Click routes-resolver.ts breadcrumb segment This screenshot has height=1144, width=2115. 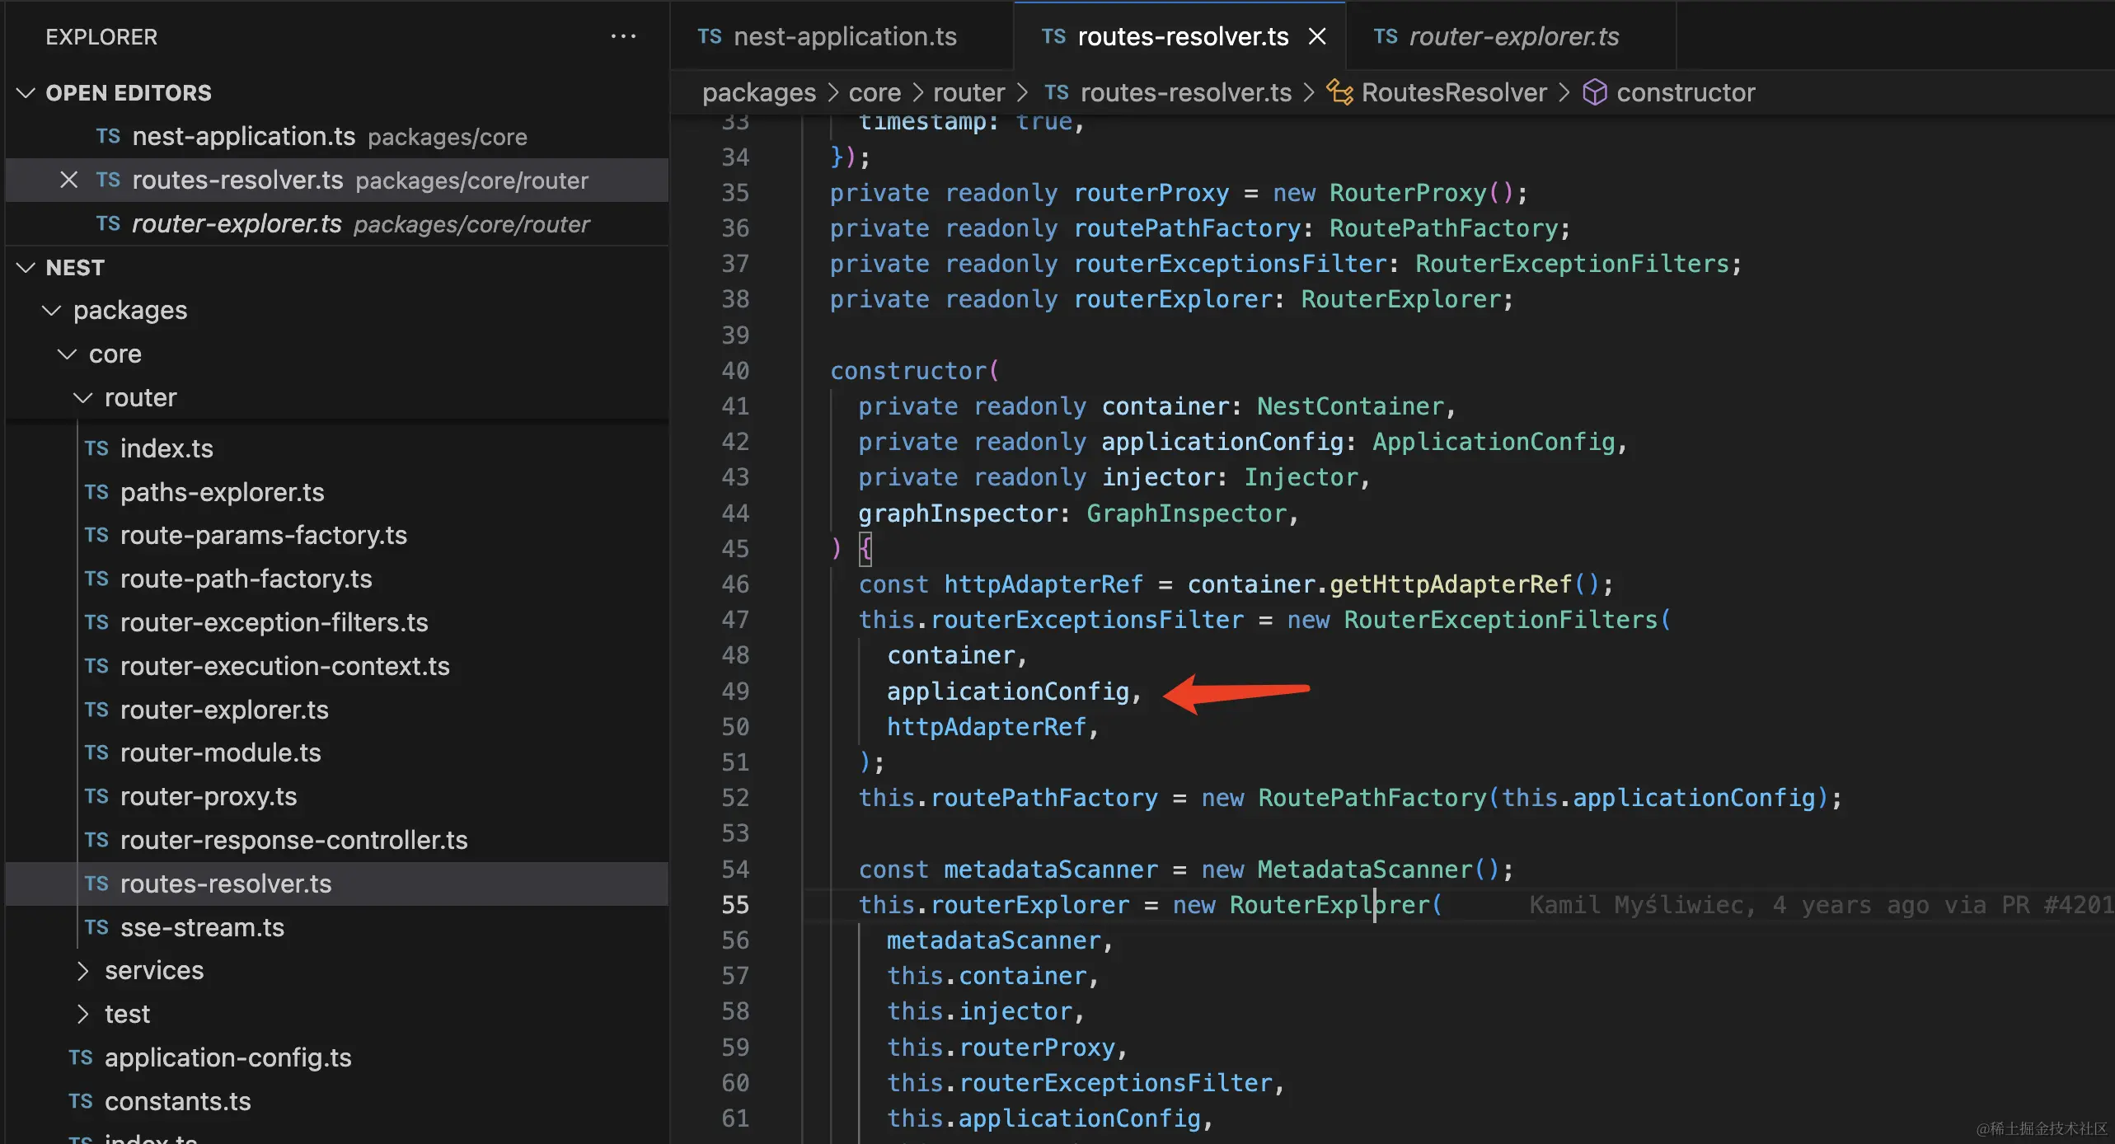click(x=1186, y=92)
